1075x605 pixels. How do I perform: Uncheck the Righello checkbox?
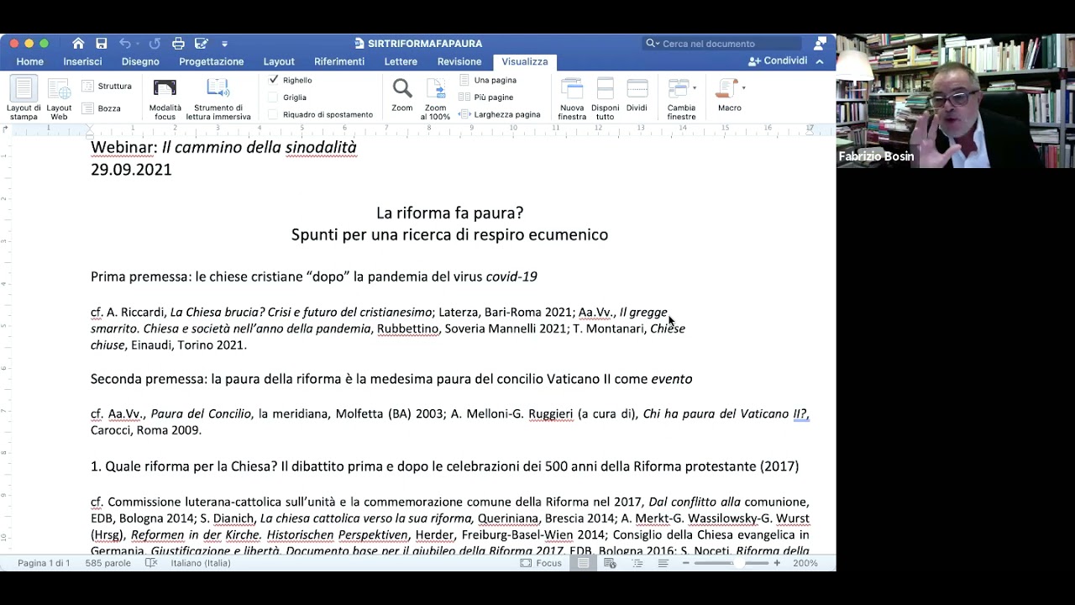[x=274, y=80]
